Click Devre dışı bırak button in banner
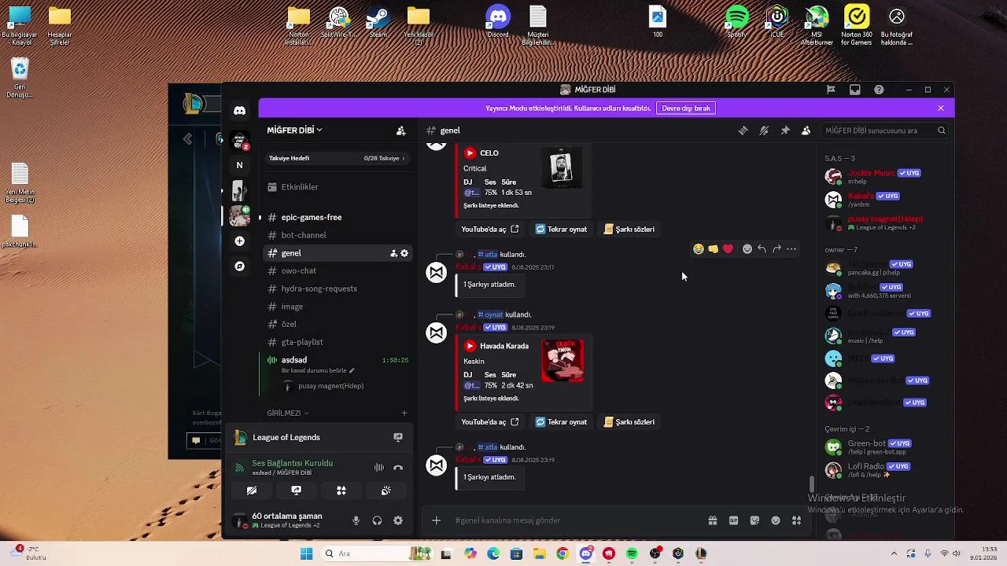Screen dimensions: 1007x566 (x=686, y=108)
